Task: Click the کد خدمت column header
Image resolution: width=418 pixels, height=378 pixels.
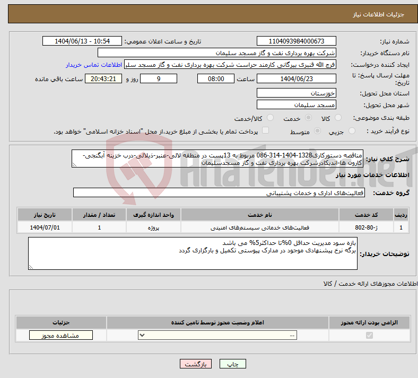Action: (x=367, y=215)
